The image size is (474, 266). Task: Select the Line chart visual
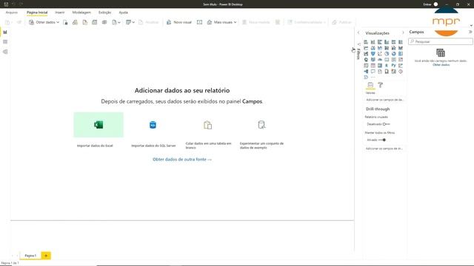[366, 48]
